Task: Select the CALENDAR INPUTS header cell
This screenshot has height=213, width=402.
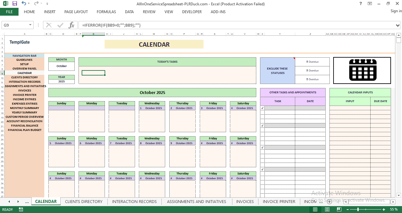Action: pos(360,92)
